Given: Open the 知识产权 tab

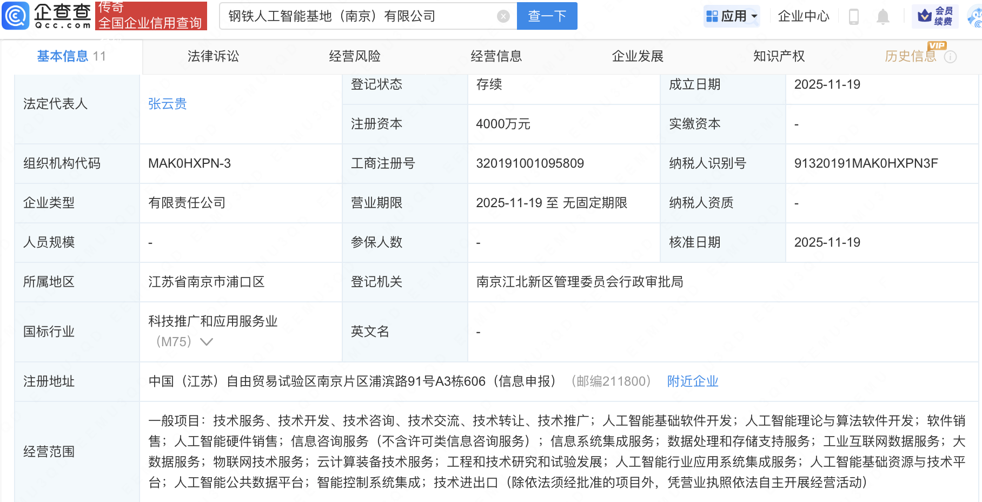Looking at the screenshot, I should pyautogui.click(x=779, y=56).
